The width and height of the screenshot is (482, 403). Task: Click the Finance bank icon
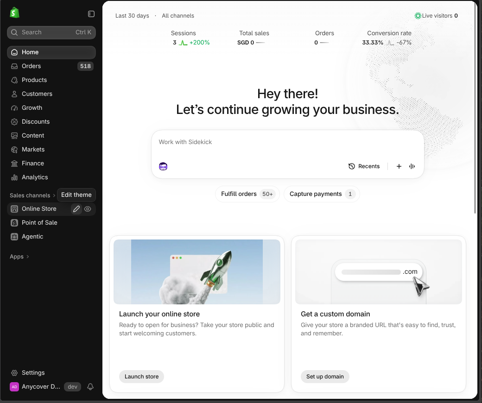coord(14,164)
